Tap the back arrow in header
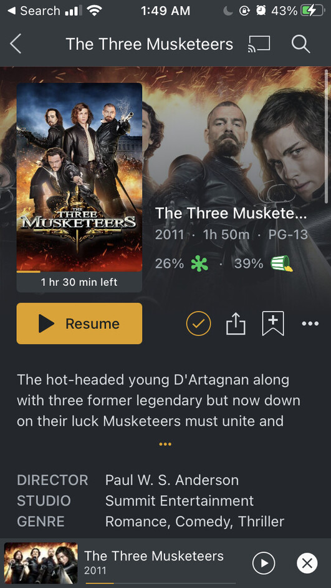331x588 pixels. tap(16, 44)
